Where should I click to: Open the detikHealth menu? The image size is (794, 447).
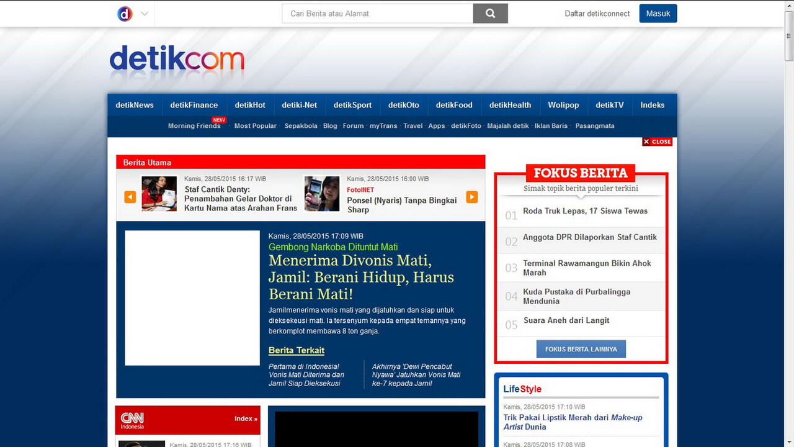point(510,105)
